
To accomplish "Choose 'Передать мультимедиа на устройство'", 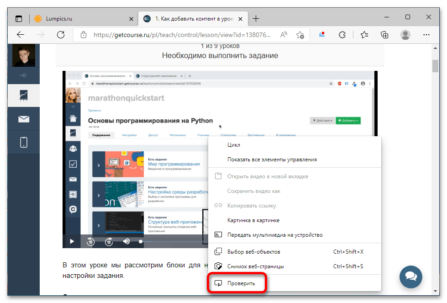I will click(x=295, y=235).
